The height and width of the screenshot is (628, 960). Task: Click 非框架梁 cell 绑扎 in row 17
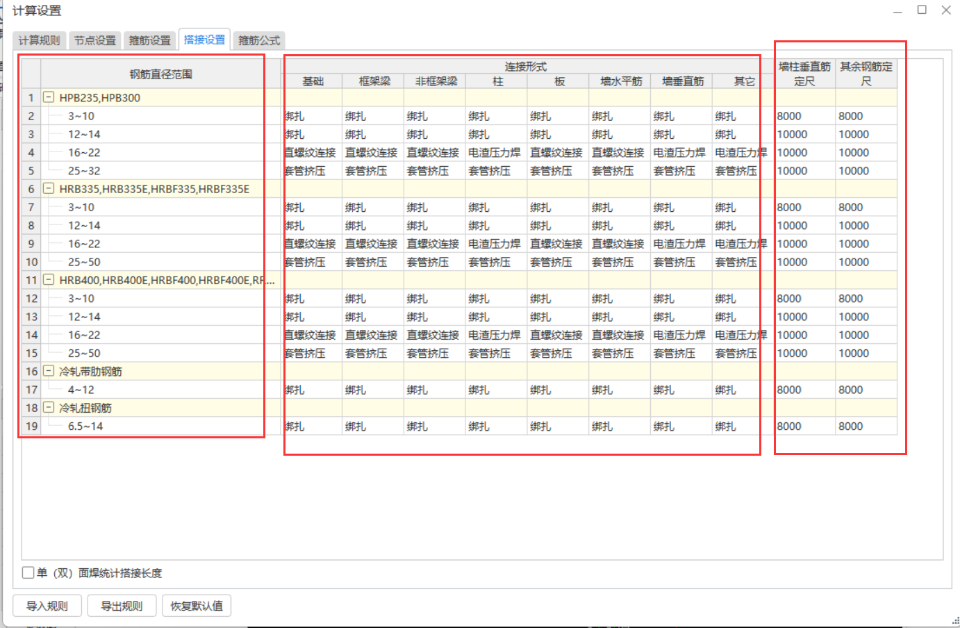[x=435, y=390]
